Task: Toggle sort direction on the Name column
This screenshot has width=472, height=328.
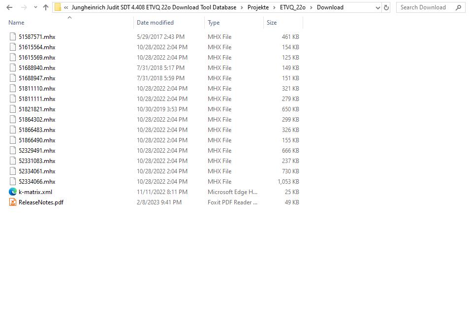Action: pos(16,23)
